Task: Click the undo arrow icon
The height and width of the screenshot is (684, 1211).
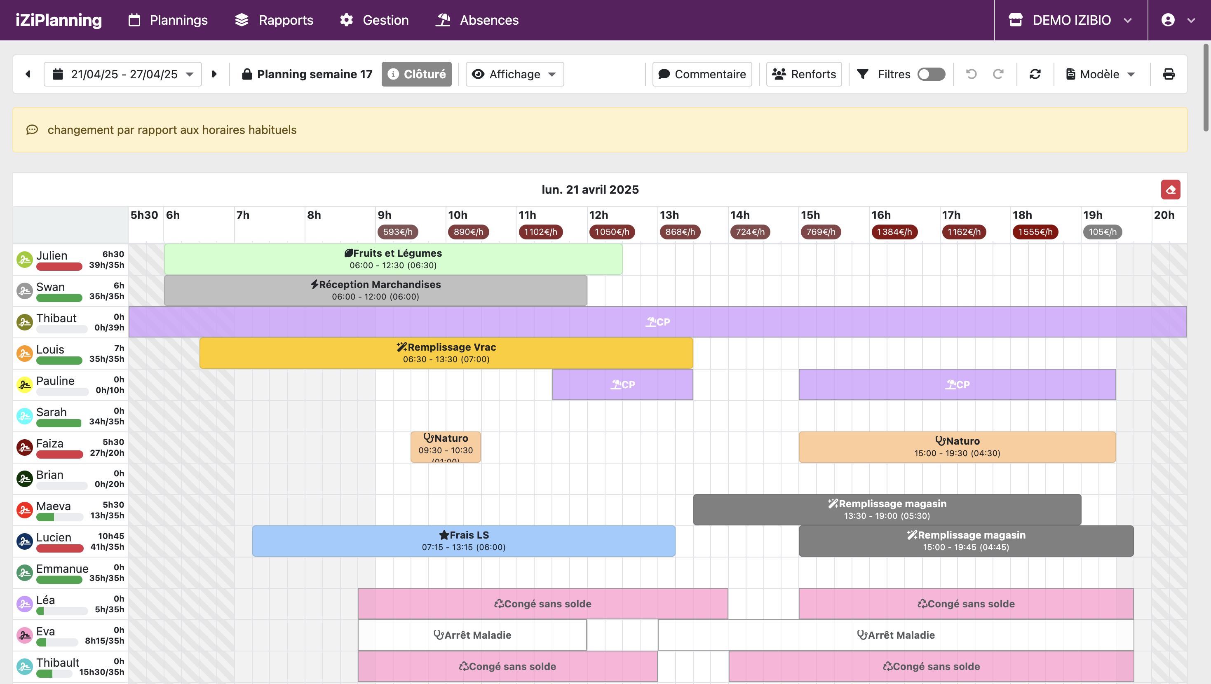Action: [x=971, y=74]
